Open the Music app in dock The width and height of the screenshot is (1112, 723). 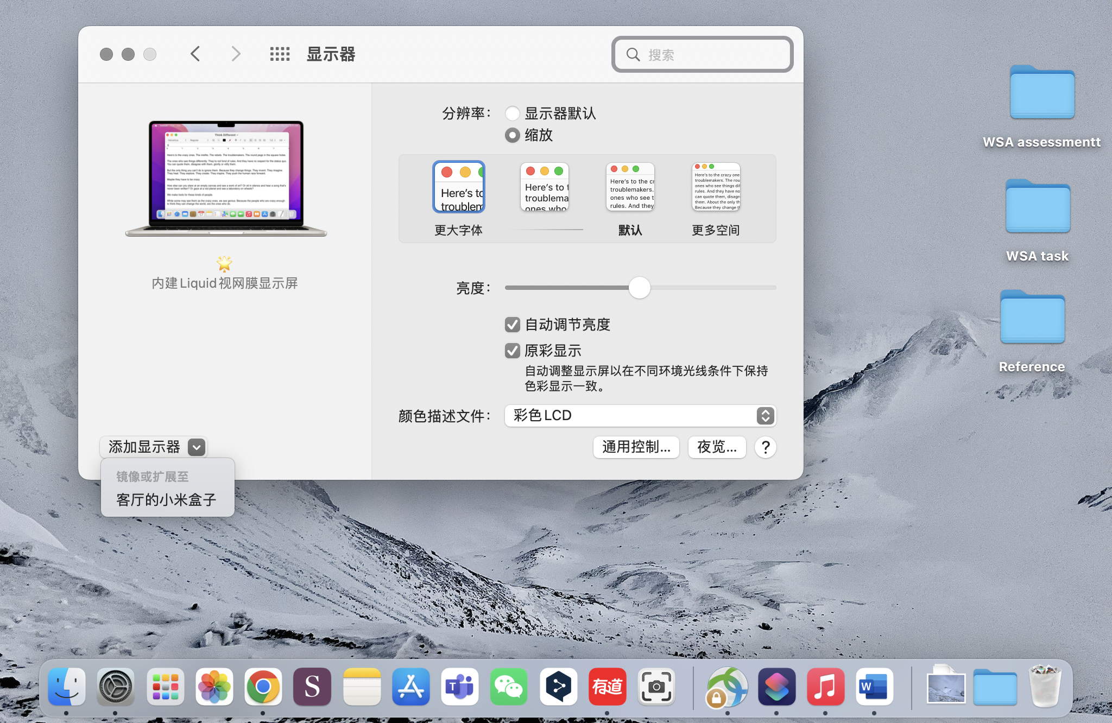pyautogui.click(x=825, y=687)
